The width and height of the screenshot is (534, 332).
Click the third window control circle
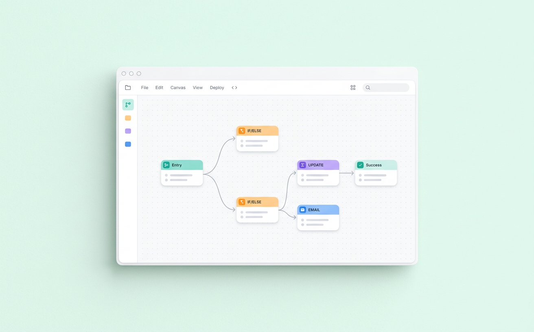pos(139,74)
